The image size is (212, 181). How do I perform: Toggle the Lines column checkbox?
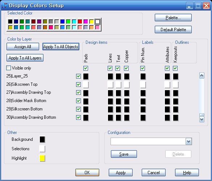[110, 68]
